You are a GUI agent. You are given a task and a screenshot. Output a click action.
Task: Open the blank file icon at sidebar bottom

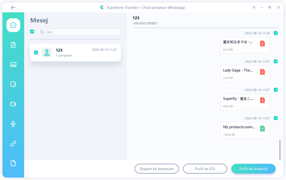[13, 163]
